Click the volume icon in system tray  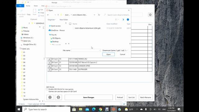pos(159,109)
